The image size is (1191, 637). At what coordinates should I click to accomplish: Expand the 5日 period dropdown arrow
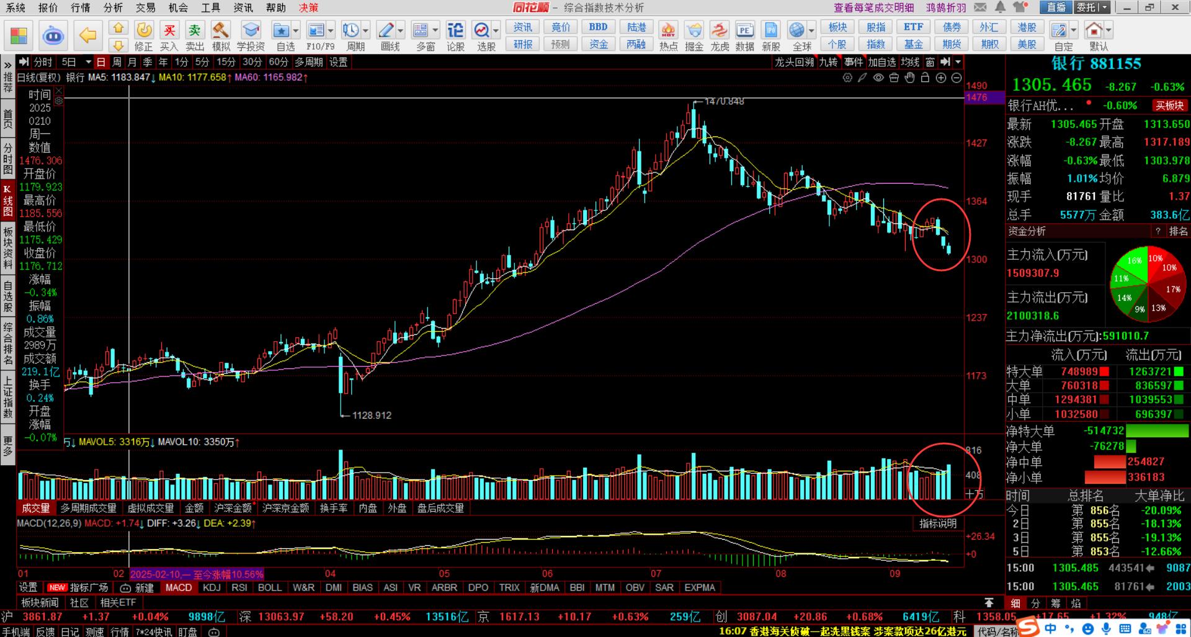[x=88, y=62]
